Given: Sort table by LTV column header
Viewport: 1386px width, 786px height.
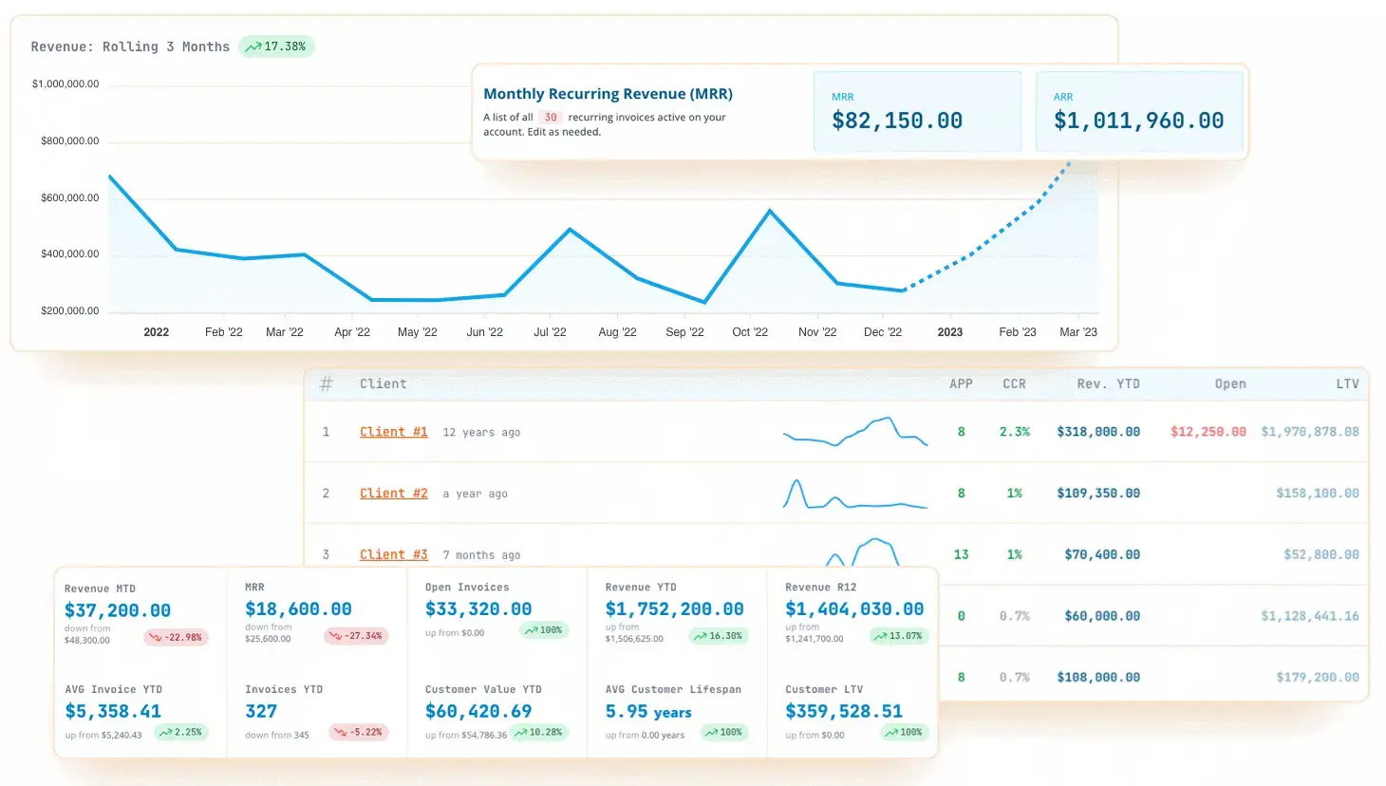Looking at the screenshot, I should (x=1347, y=384).
